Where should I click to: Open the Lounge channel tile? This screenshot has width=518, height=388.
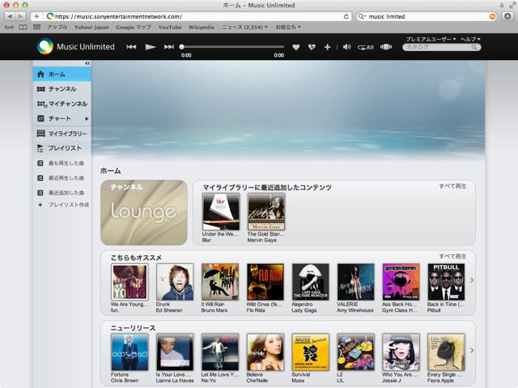[144, 212]
